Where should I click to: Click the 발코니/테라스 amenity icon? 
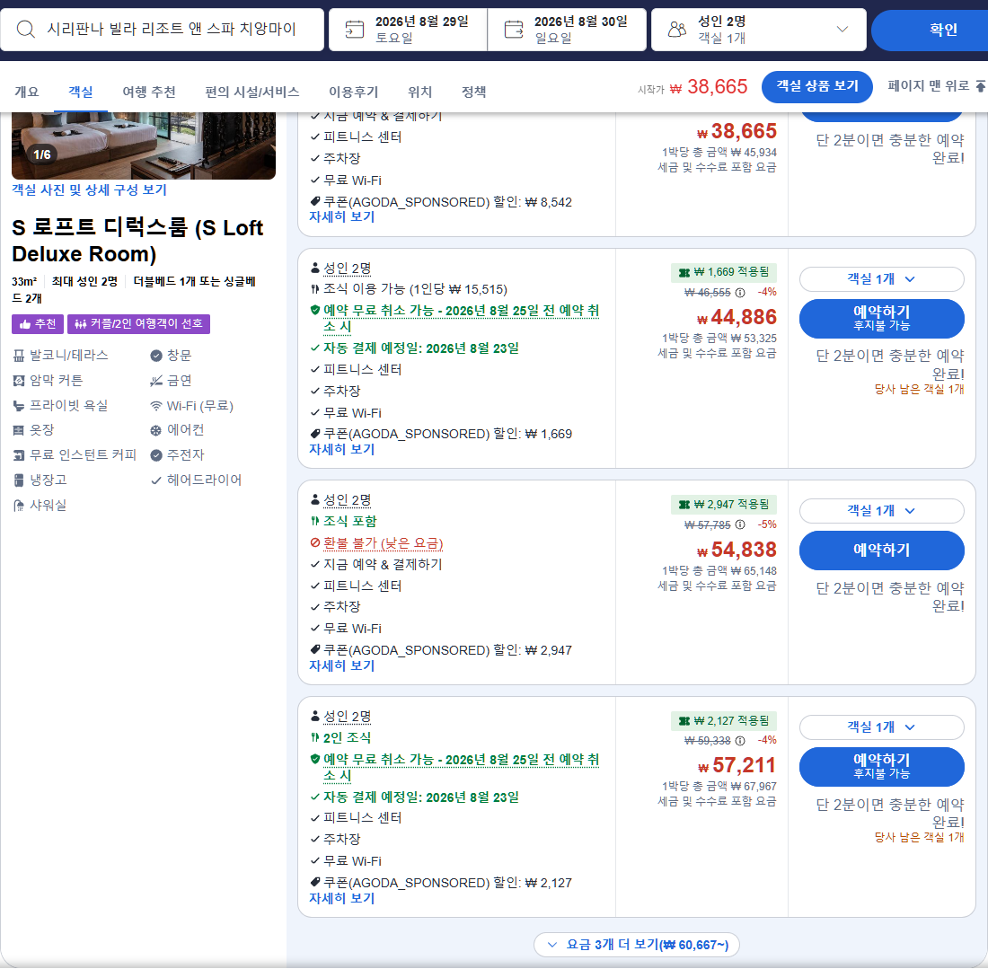coord(19,356)
